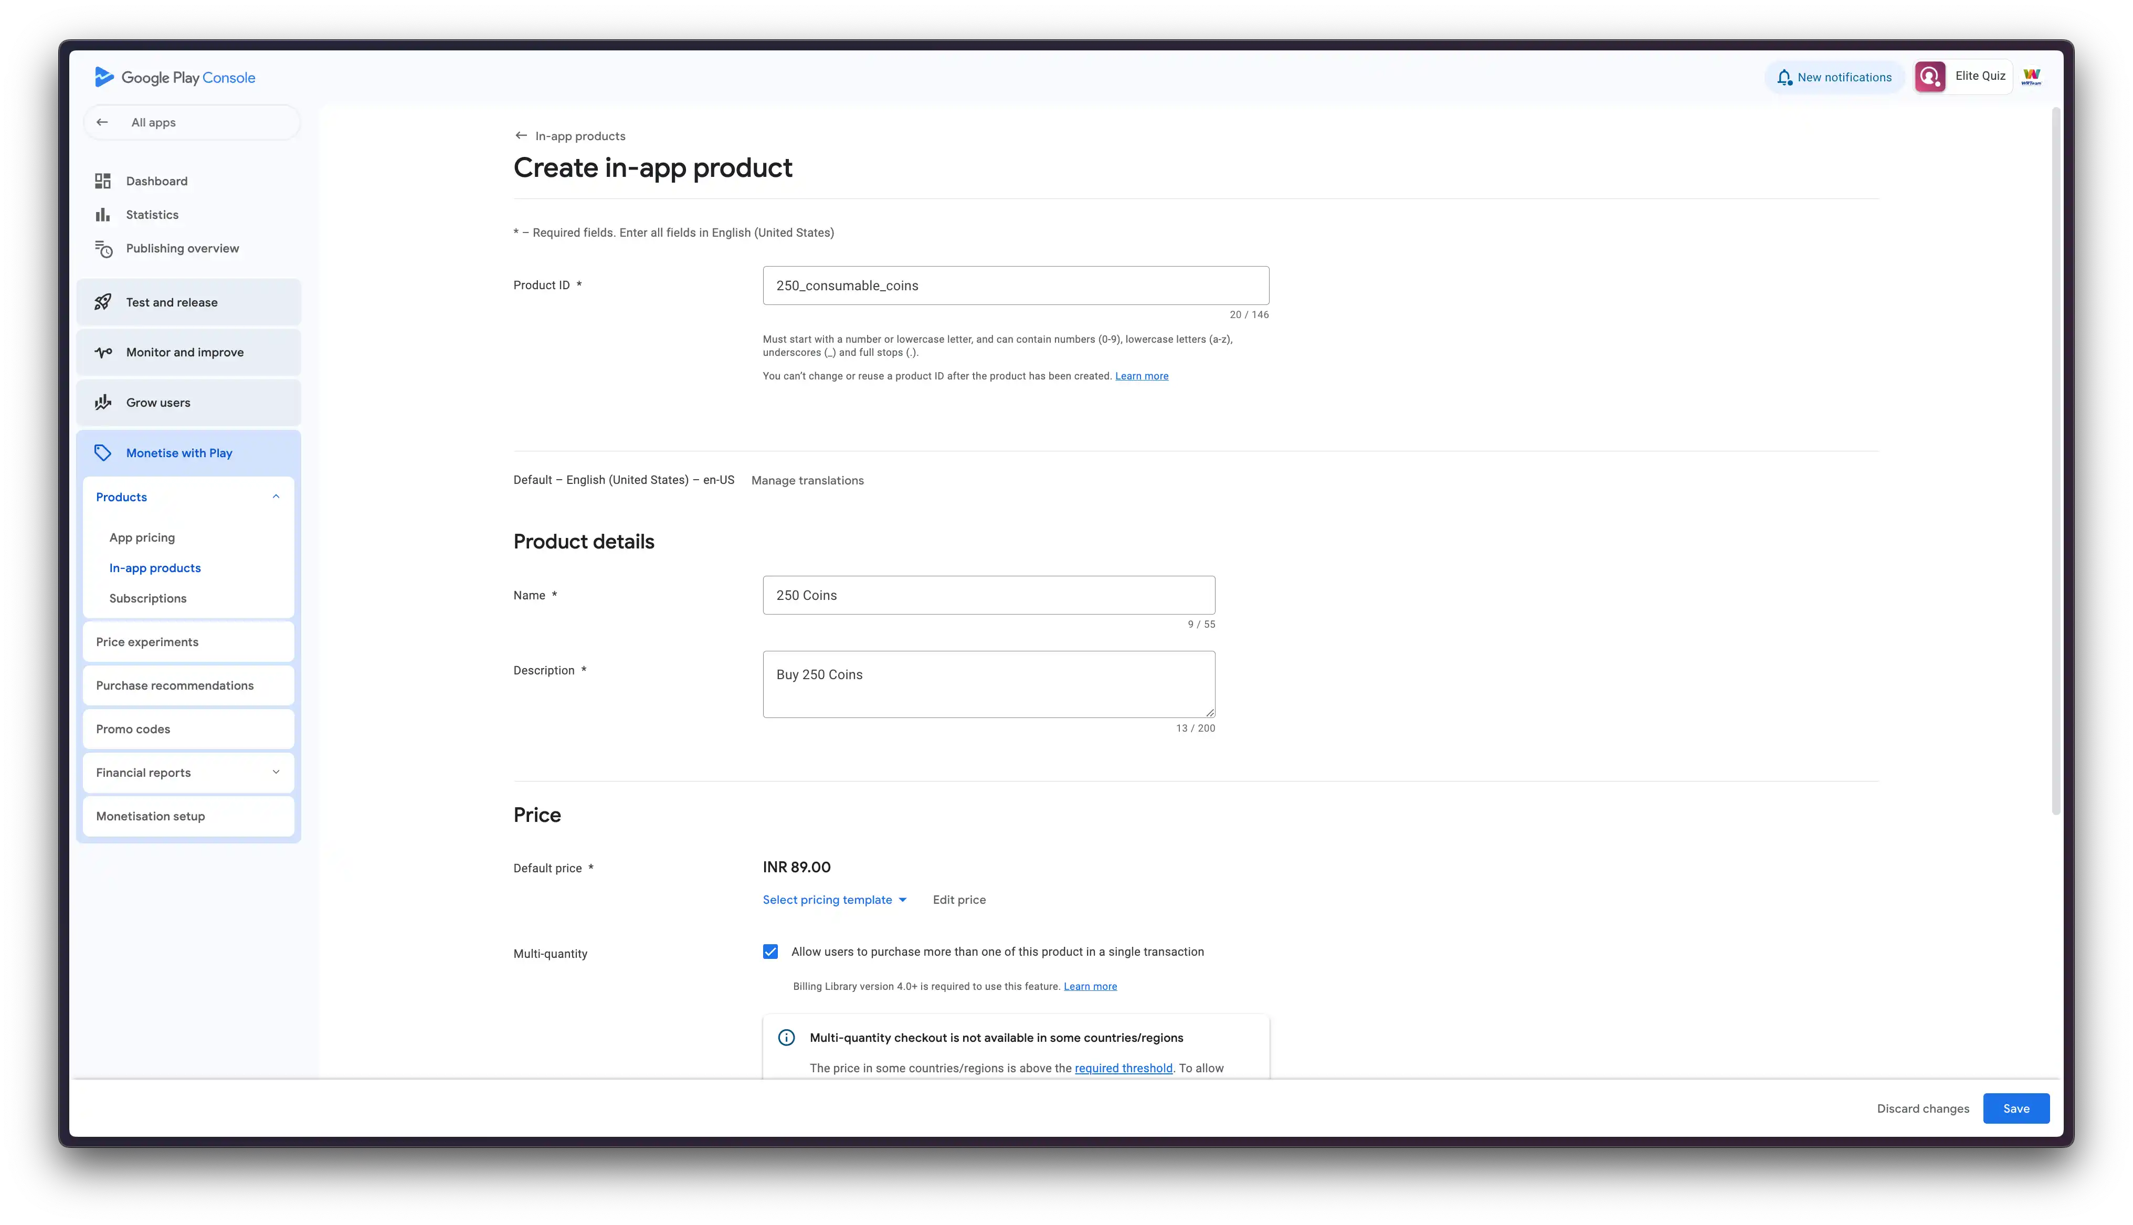Click the Description text area
The height and width of the screenshot is (1225, 2133).
click(988, 684)
